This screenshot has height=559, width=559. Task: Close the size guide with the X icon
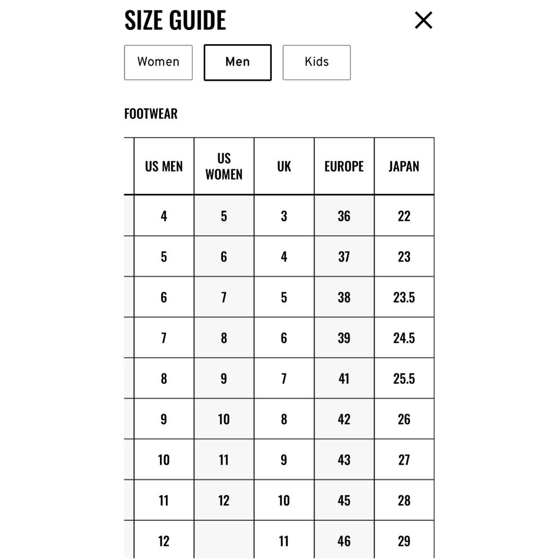[x=424, y=21]
